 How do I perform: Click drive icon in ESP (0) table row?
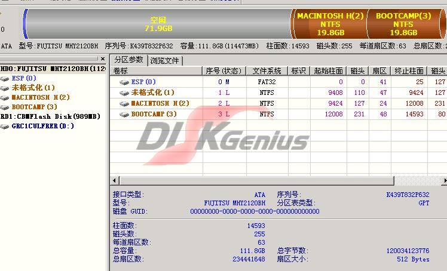point(124,82)
